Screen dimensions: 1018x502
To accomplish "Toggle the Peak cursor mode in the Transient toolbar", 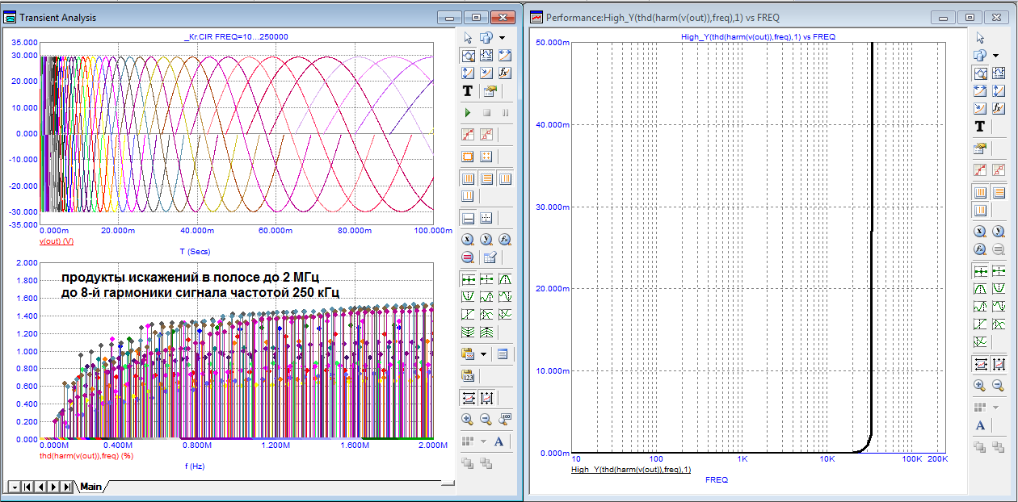I will (x=505, y=279).
